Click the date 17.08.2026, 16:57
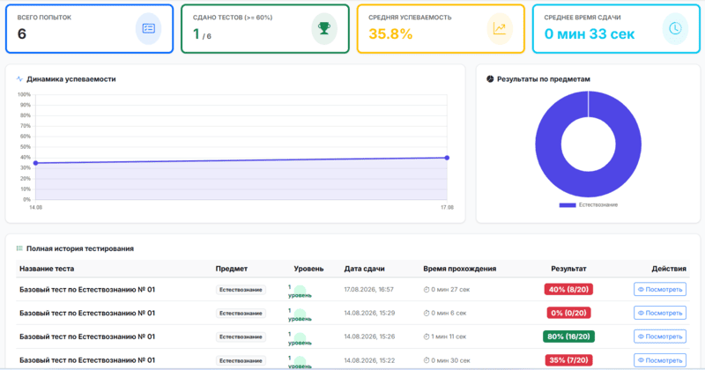 [368, 290]
